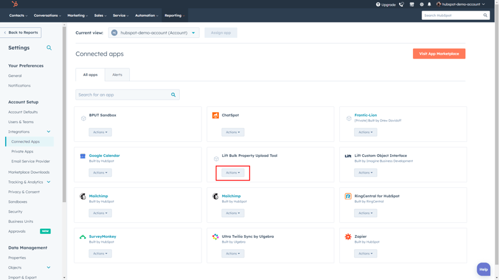
Task: Open the Service menu
Action: coord(120,15)
